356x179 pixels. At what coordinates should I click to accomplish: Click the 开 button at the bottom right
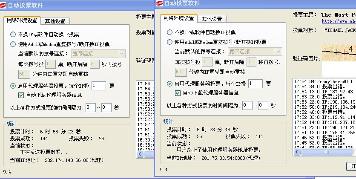point(352,166)
